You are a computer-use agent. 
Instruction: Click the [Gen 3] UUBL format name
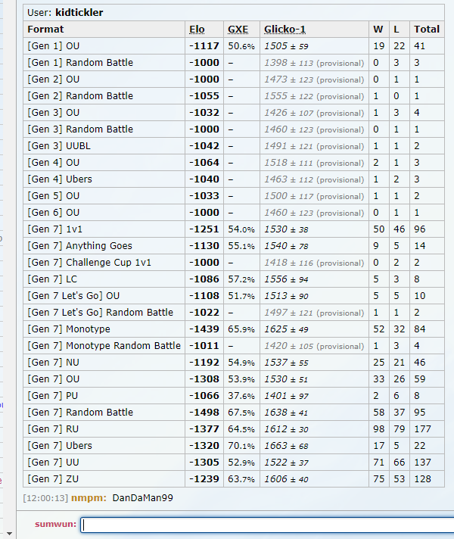59,146
